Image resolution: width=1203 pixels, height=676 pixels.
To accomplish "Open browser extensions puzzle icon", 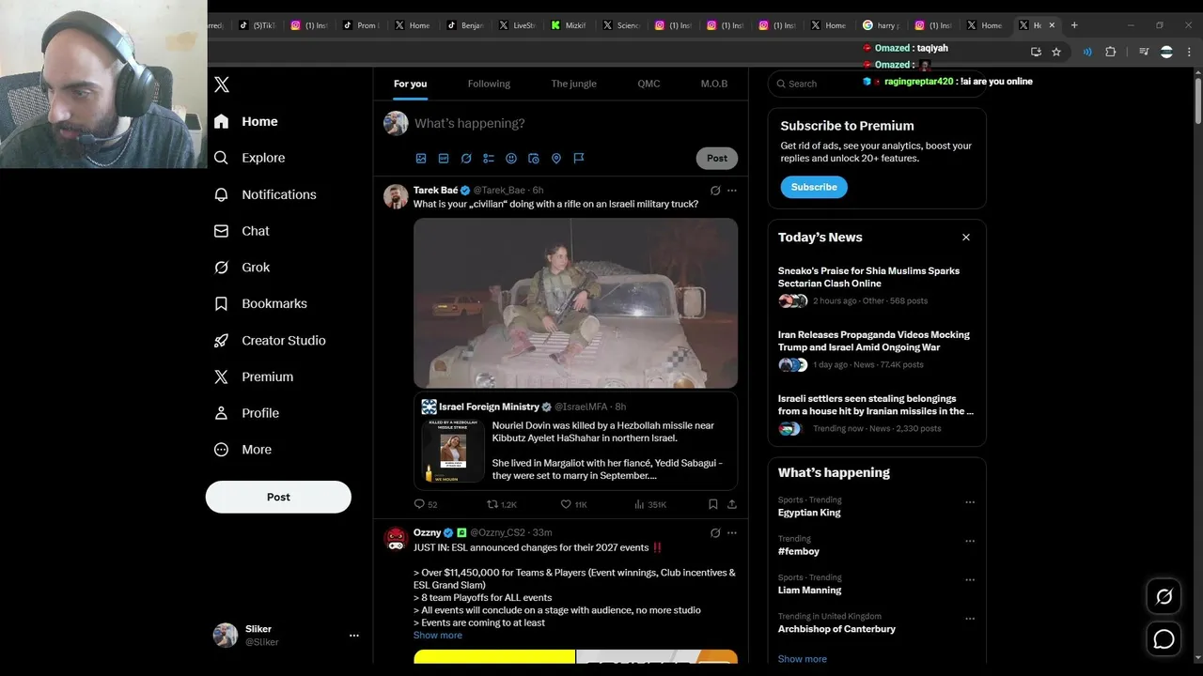I will coord(1110,53).
